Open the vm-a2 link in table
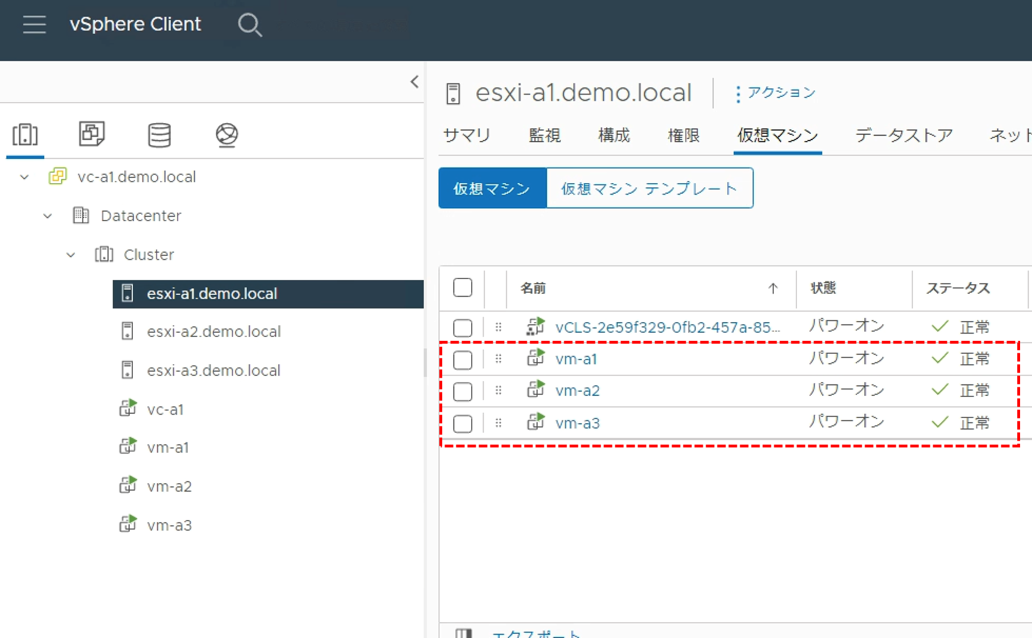1032x638 pixels. tap(577, 391)
